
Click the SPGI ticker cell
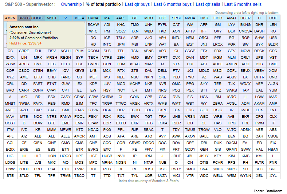pos(176,18)
